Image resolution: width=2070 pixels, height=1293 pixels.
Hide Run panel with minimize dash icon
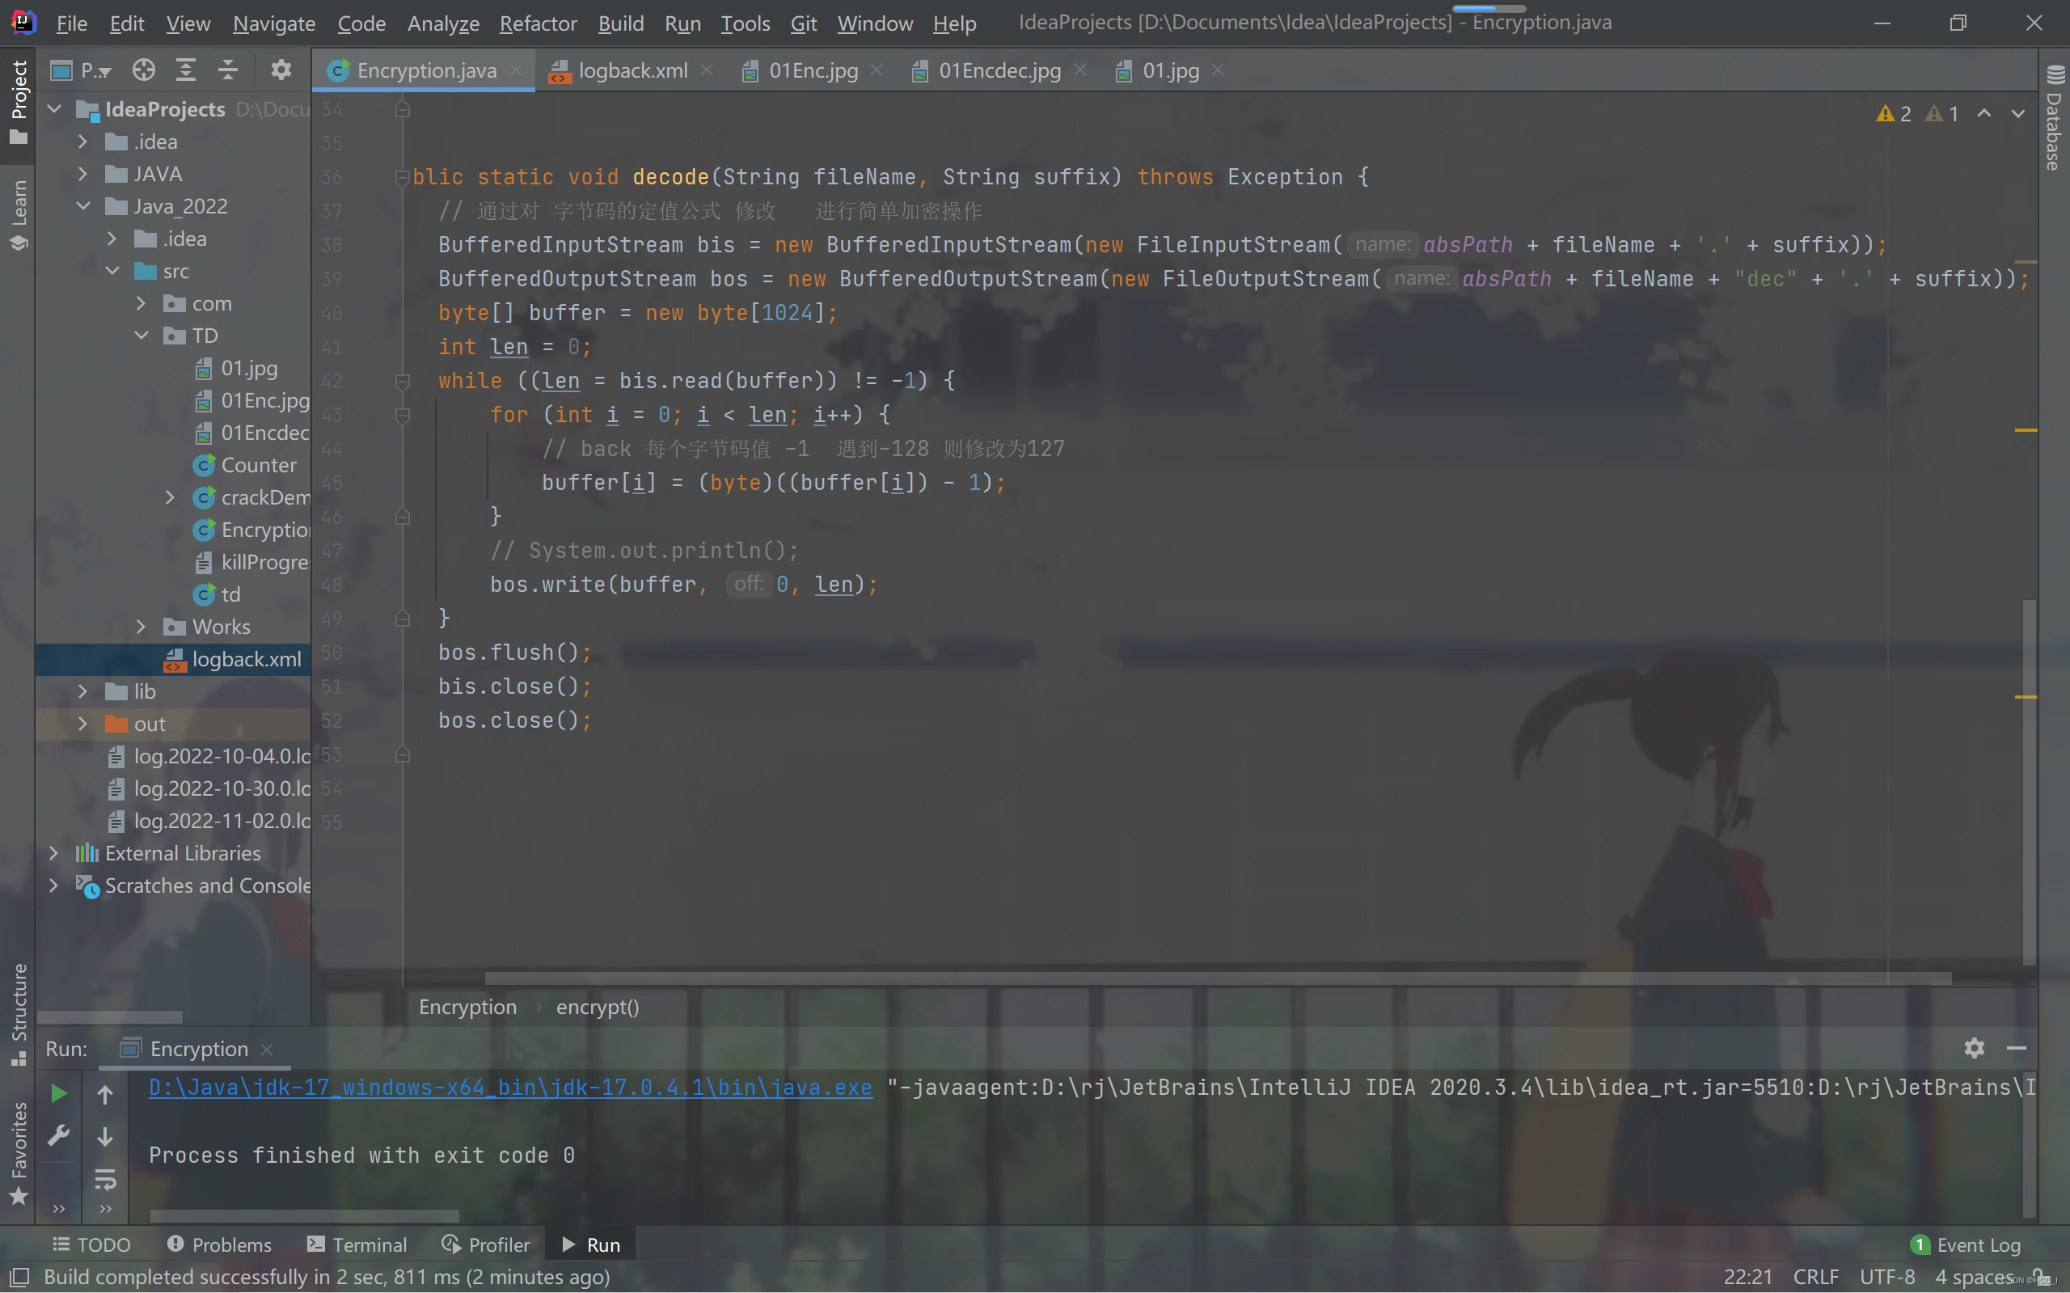point(2016,1049)
